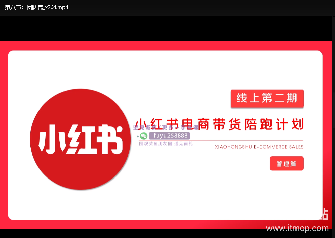This screenshot has width=335, height=238.
Task: Click the 围观芙鱼朋友圈 送见面礼 text
Action: [166, 144]
